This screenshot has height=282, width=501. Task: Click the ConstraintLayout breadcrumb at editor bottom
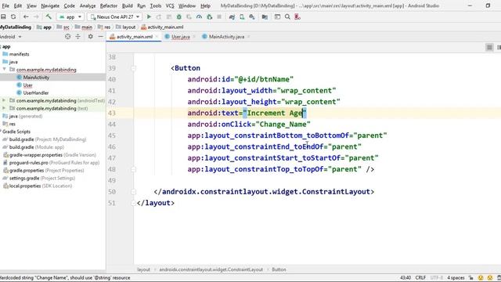tap(211, 269)
